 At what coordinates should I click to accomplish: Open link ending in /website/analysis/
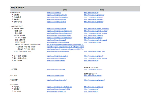pyautogui.click(x=59, y=31)
